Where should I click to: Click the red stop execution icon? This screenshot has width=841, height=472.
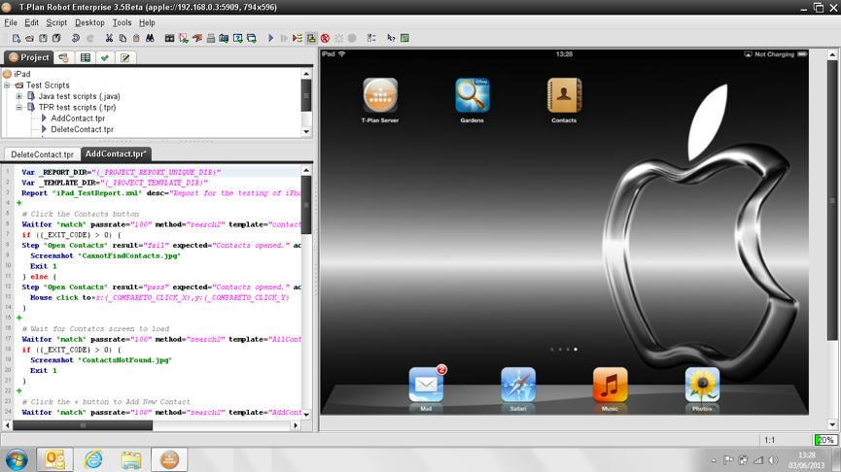click(325, 38)
